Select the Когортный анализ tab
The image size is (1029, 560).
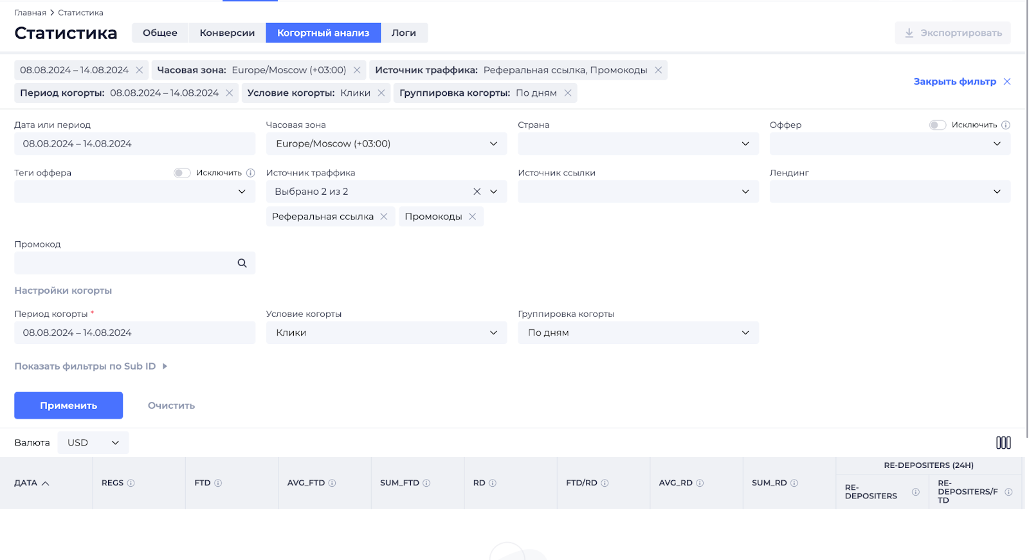pos(323,33)
